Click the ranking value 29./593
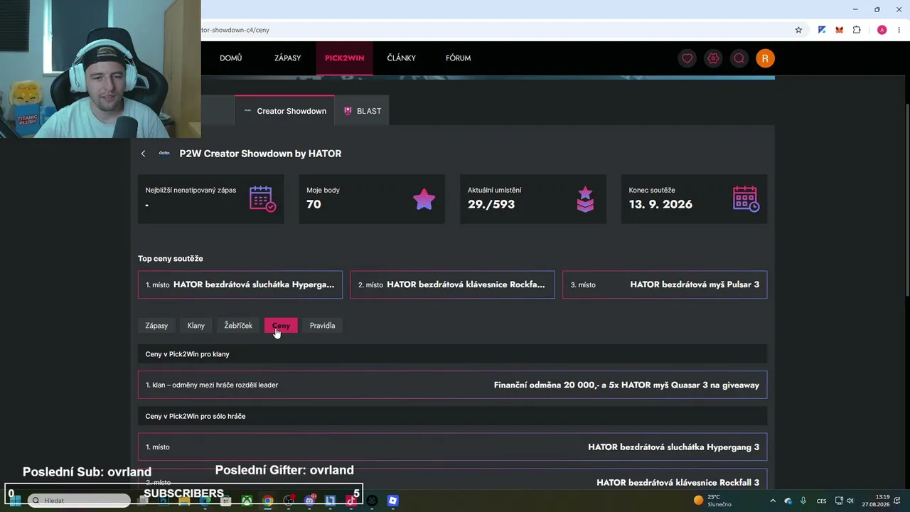The width and height of the screenshot is (910, 512). tap(491, 204)
